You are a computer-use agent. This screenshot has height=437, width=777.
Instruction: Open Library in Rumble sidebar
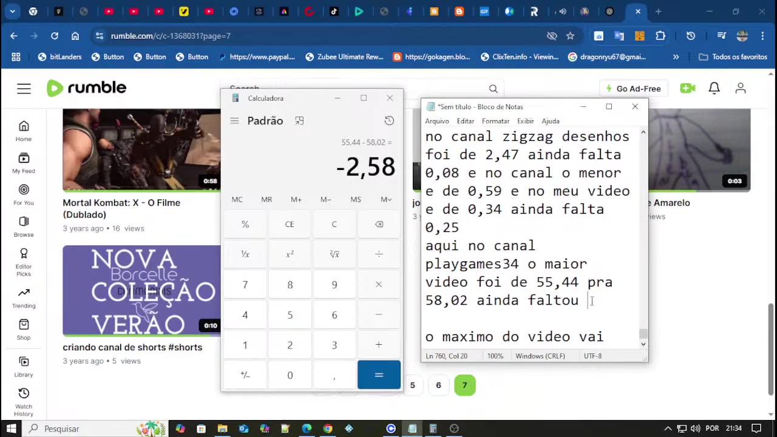click(x=24, y=367)
